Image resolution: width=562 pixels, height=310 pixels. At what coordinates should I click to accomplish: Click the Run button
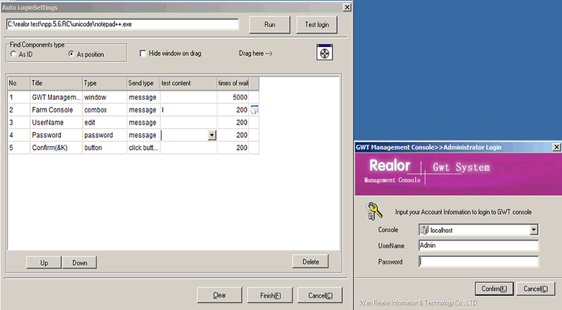pos(270,25)
